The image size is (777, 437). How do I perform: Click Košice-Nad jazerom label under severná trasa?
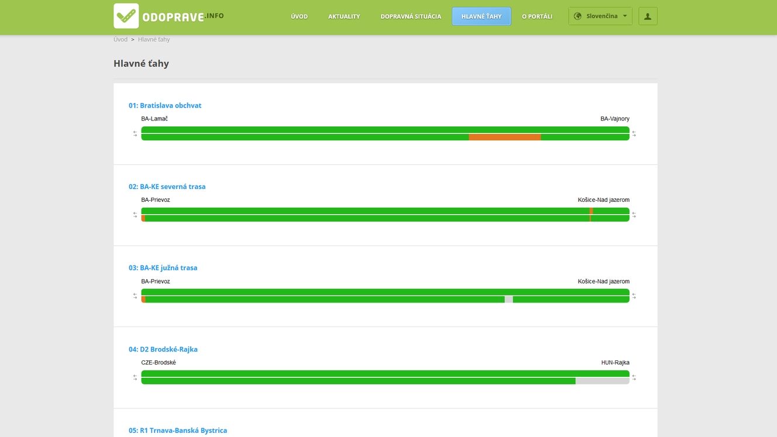coord(604,200)
